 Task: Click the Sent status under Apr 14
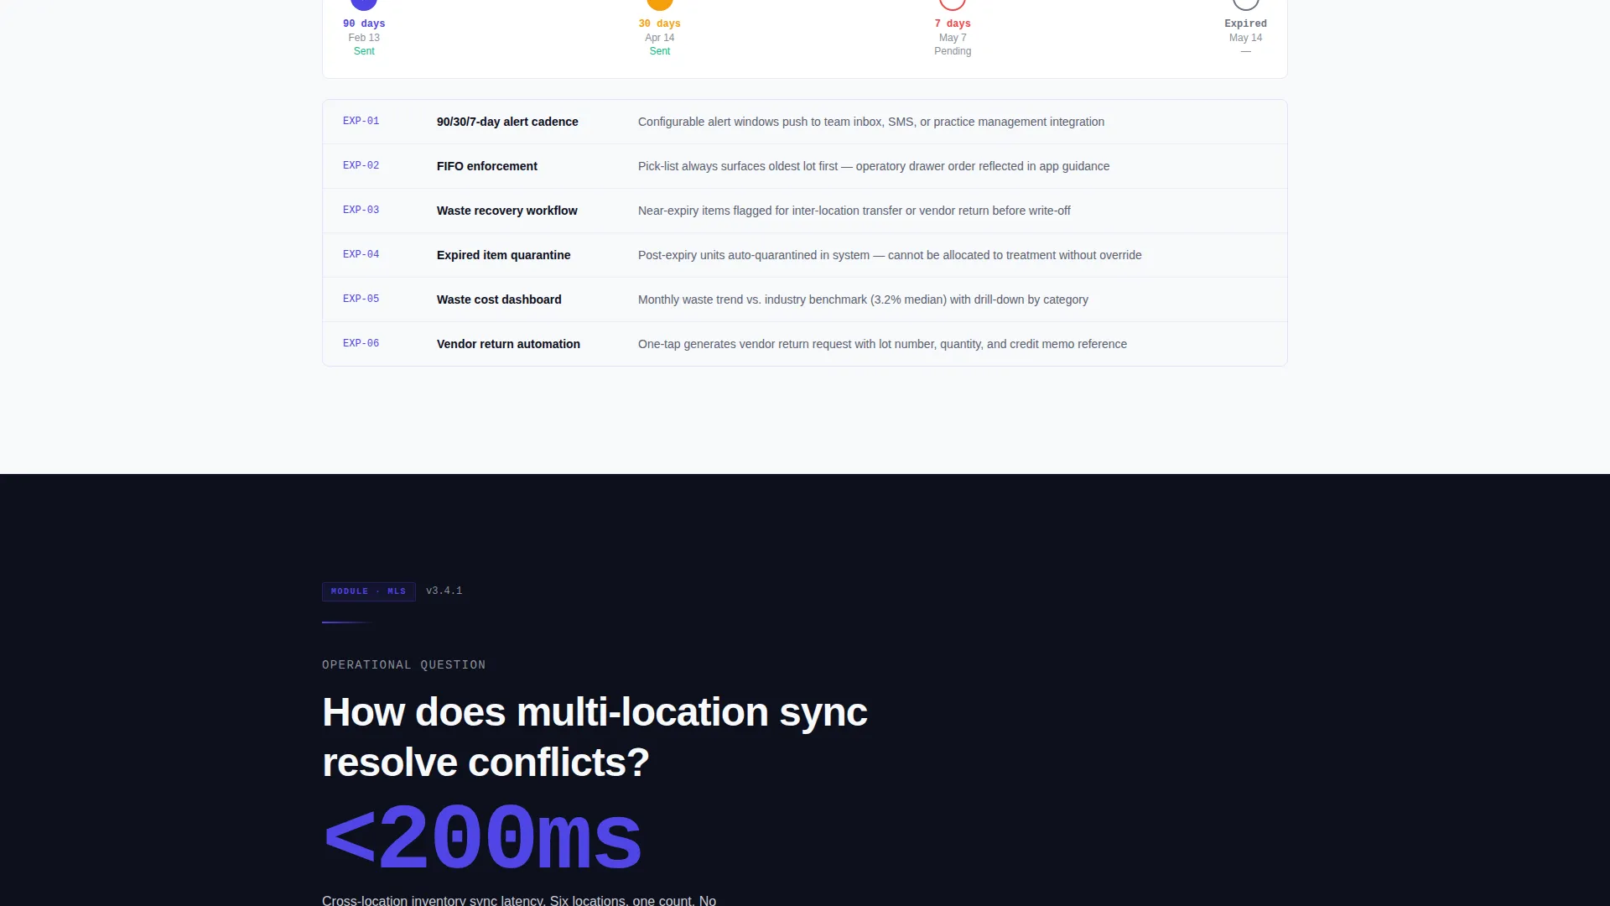point(660,51)
